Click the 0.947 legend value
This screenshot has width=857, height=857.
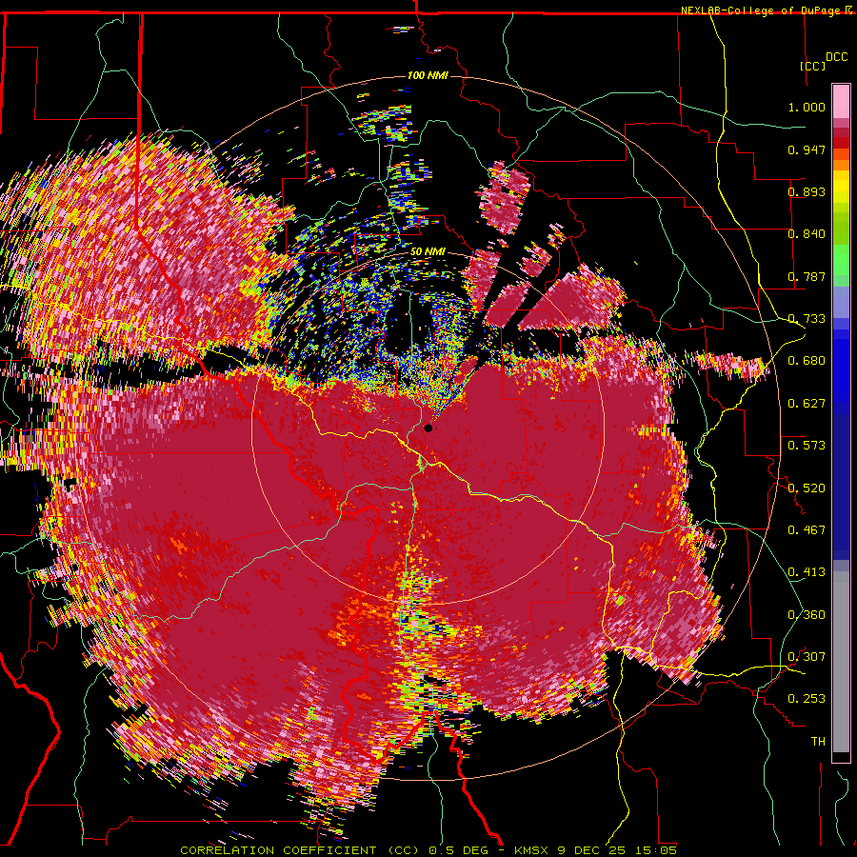[807, 149]
